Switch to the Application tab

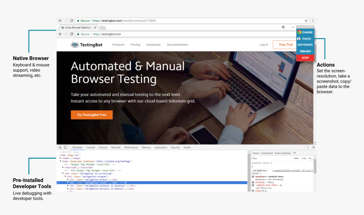[x=161, y=147]
